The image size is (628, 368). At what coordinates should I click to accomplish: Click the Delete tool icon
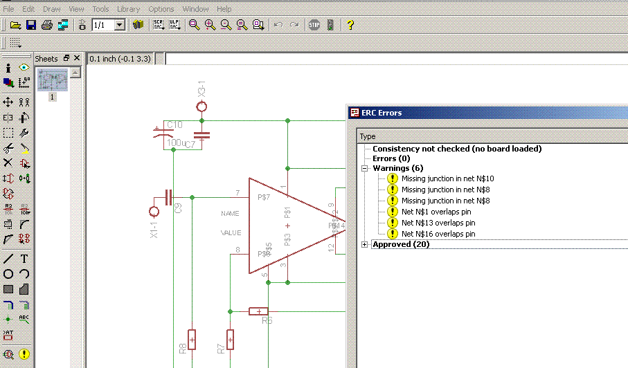[x=8, y=163]
